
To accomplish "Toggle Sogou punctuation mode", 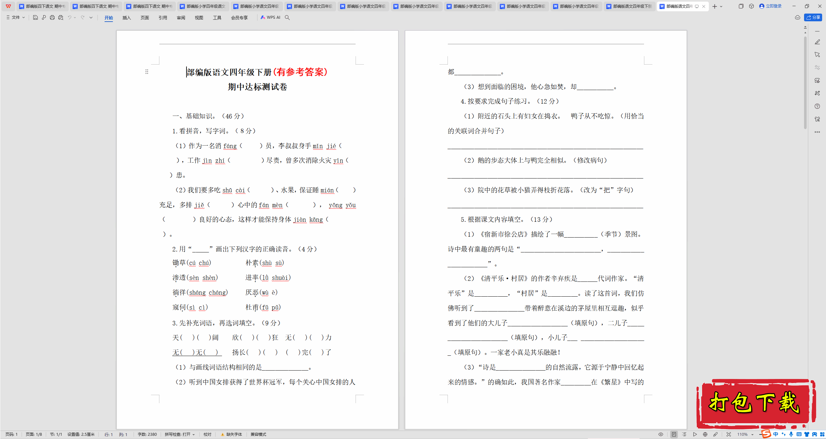I will [783, 434].
